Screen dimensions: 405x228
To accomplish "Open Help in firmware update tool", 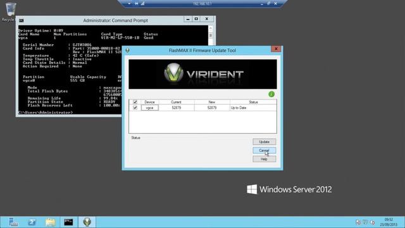I will pos(264,159).
